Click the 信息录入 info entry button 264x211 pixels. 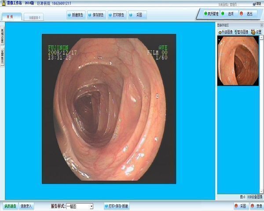click(27, 206)
